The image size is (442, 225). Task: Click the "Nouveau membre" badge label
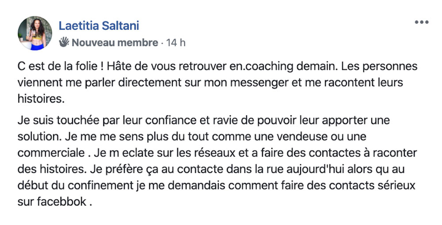[x=115, y=42]
